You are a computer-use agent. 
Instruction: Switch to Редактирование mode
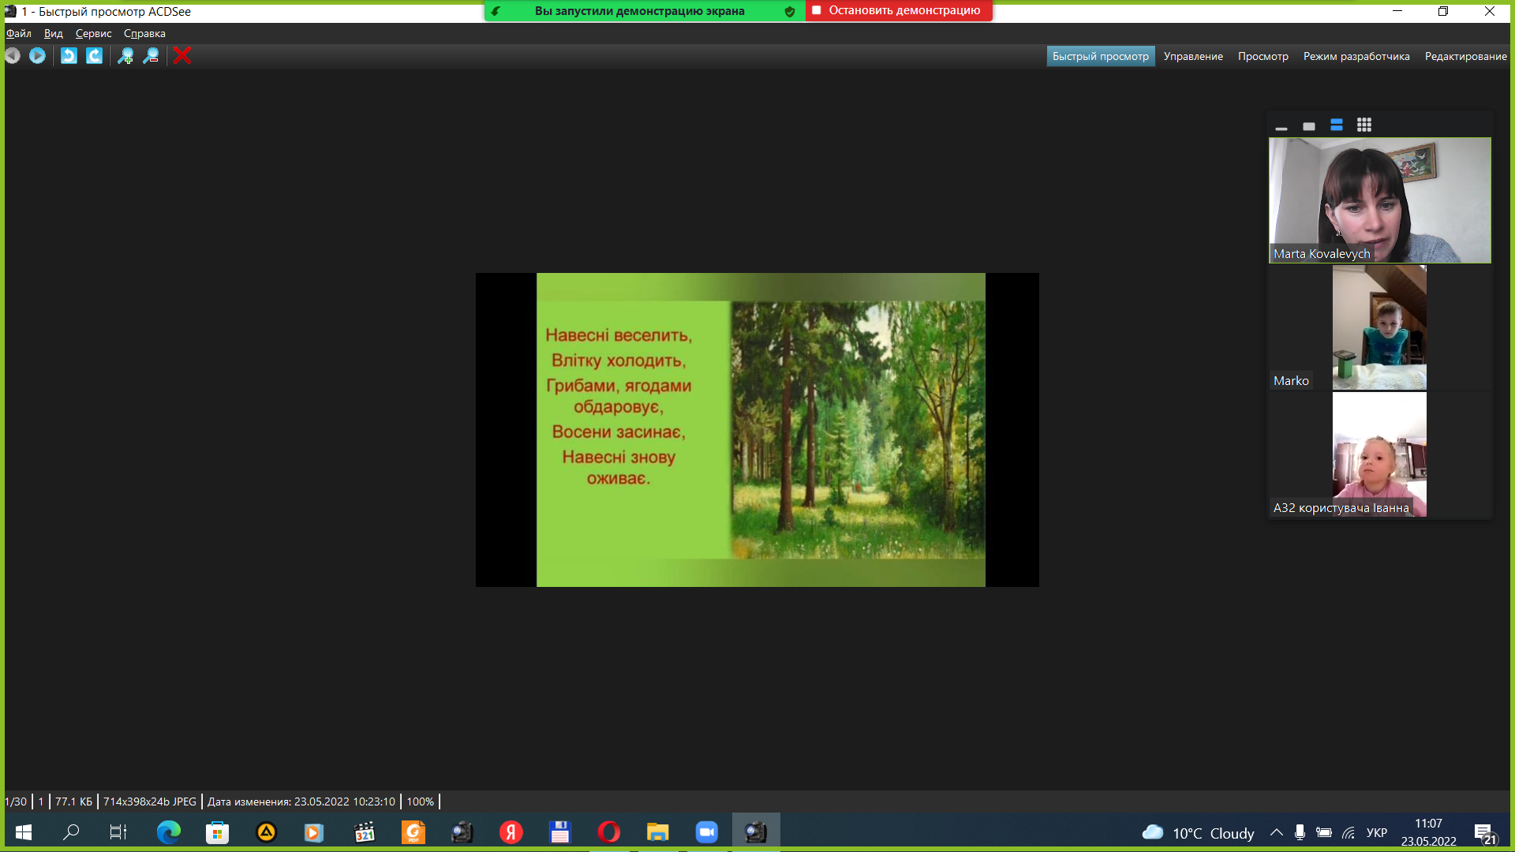click(1465, 56)
